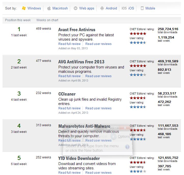This screenshot has height=175, width=184.
Task: Click Avast's red CNET Editors' rating stars
Action: click(x=138, y=33)
